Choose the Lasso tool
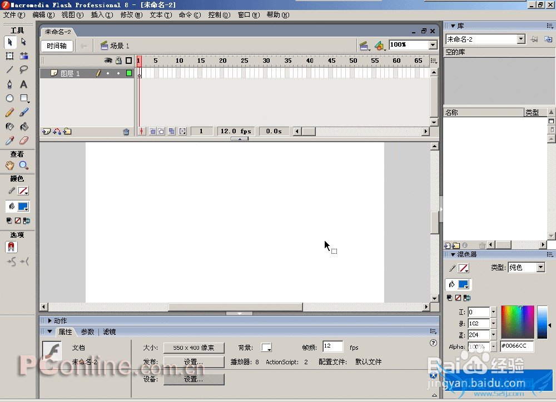 [x=24, y=70]
